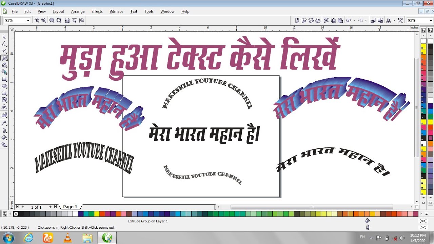Open the Layout menu
434x244 pixels.
[x=58, y=11]
